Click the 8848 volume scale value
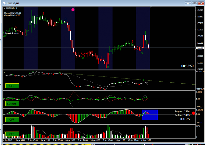The image size is (205, 145). coord(198,126)
